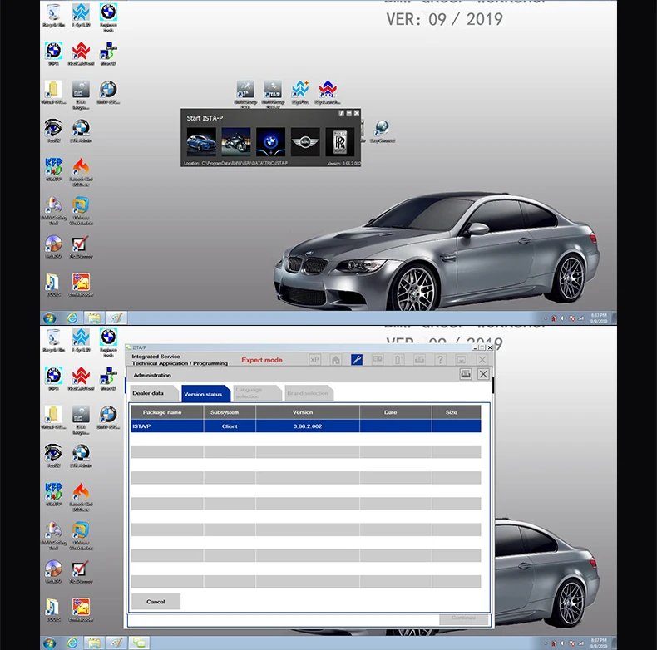Image resolution: width=657 pixels, height=650 pixels.
Task: Click the printer icon in the ISTA/P top toolbar
Action: coord(419,359)
